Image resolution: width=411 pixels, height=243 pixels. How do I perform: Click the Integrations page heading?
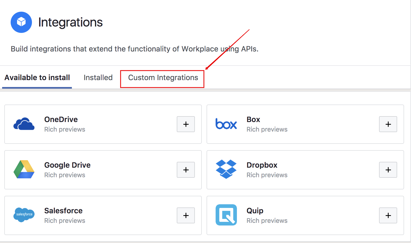coord(70,22)
